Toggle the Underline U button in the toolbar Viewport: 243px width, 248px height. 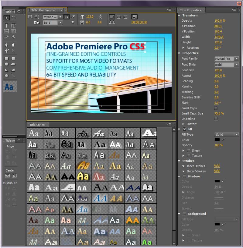coord(73,23)
